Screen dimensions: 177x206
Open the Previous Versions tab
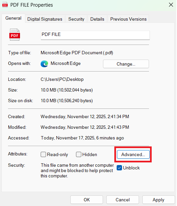point(128,19)
